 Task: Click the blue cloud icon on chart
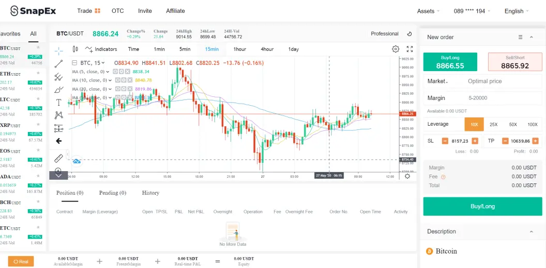[x=77, y=161]
